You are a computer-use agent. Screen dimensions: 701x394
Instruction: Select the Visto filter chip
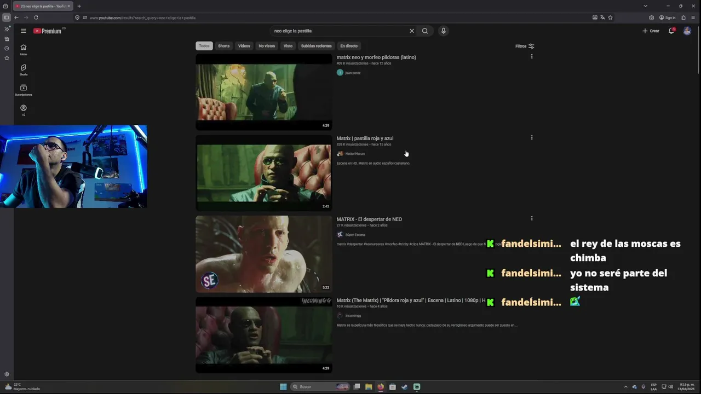point(288,46)
